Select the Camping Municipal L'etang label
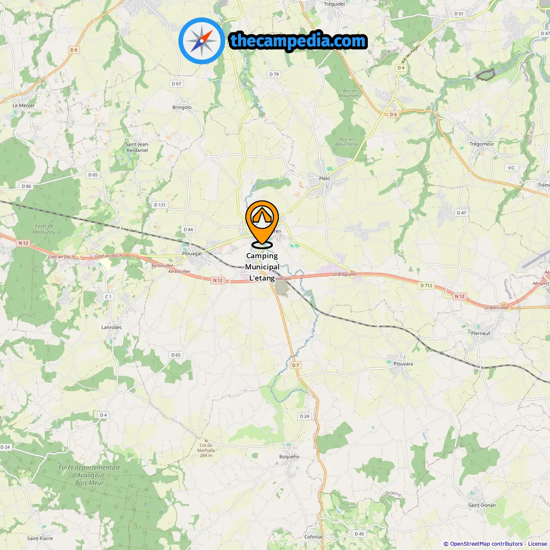The width and height of the screenshot is (550, 550). coord(262,267)
